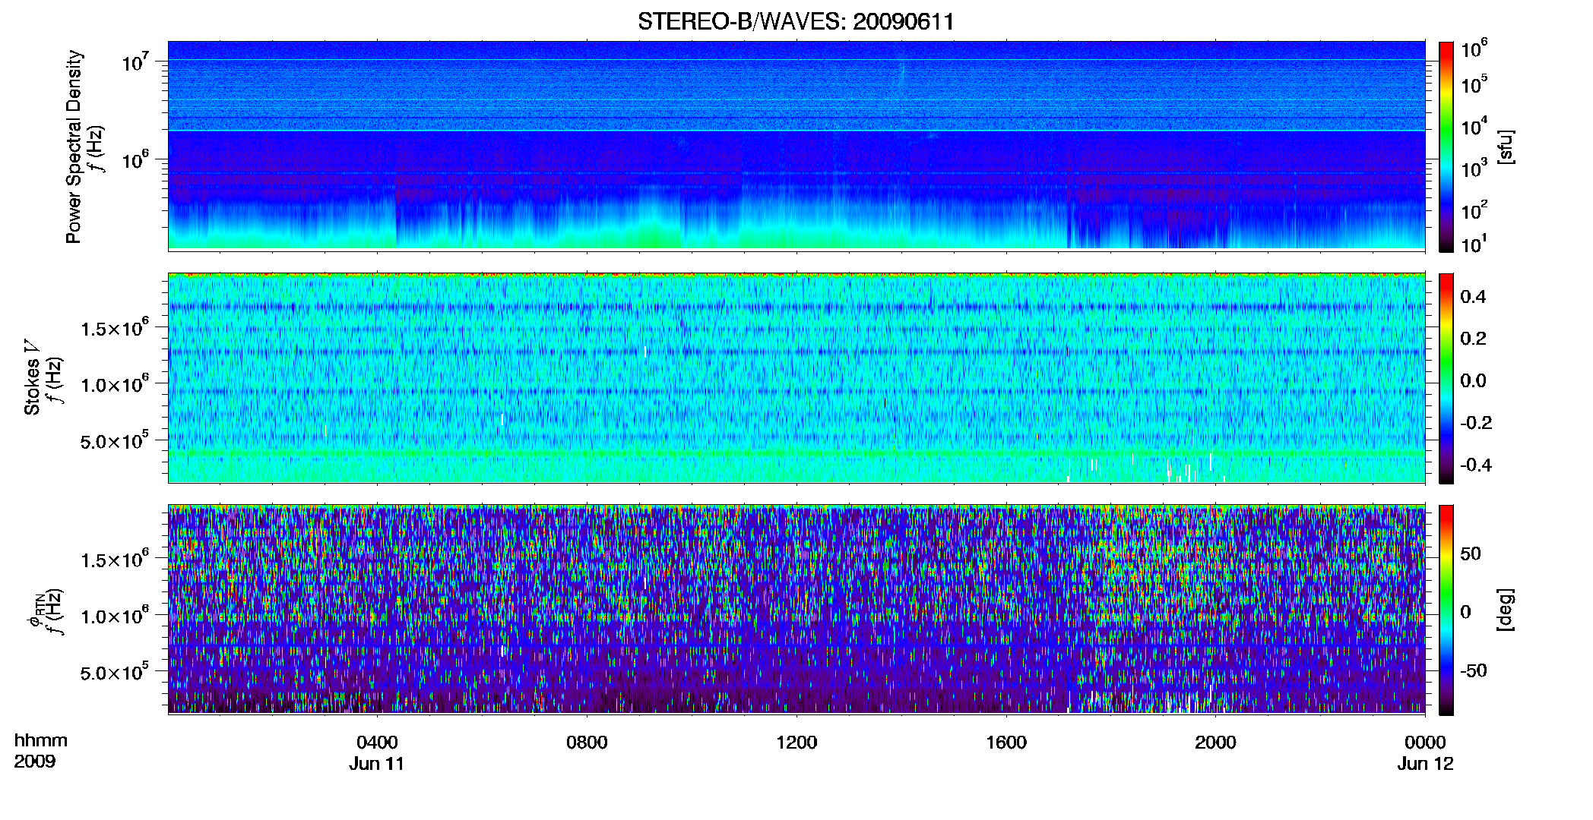Click the 0800 time tick label
1593x820 pixels.
coord(587,742)
